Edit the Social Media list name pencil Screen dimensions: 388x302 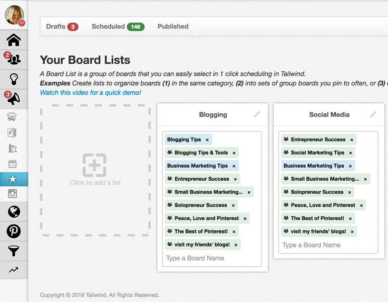pyautogui.click(x=373, y=114)
